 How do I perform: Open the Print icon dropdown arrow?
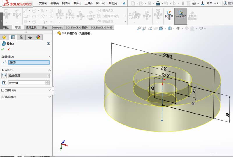[x=162, y=3]
